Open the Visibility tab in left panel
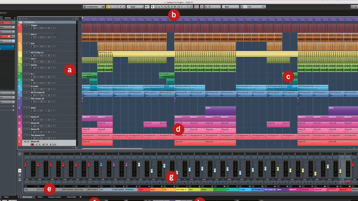 click(x=8, y=17)
